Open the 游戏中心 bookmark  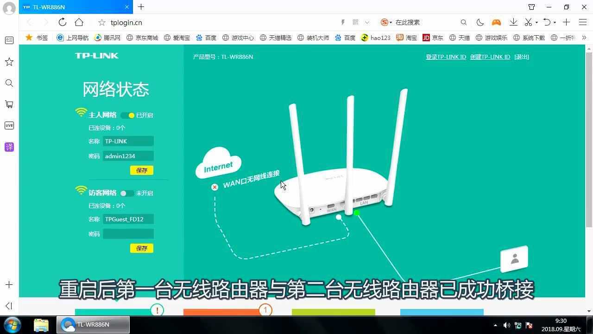click(238, 38)
